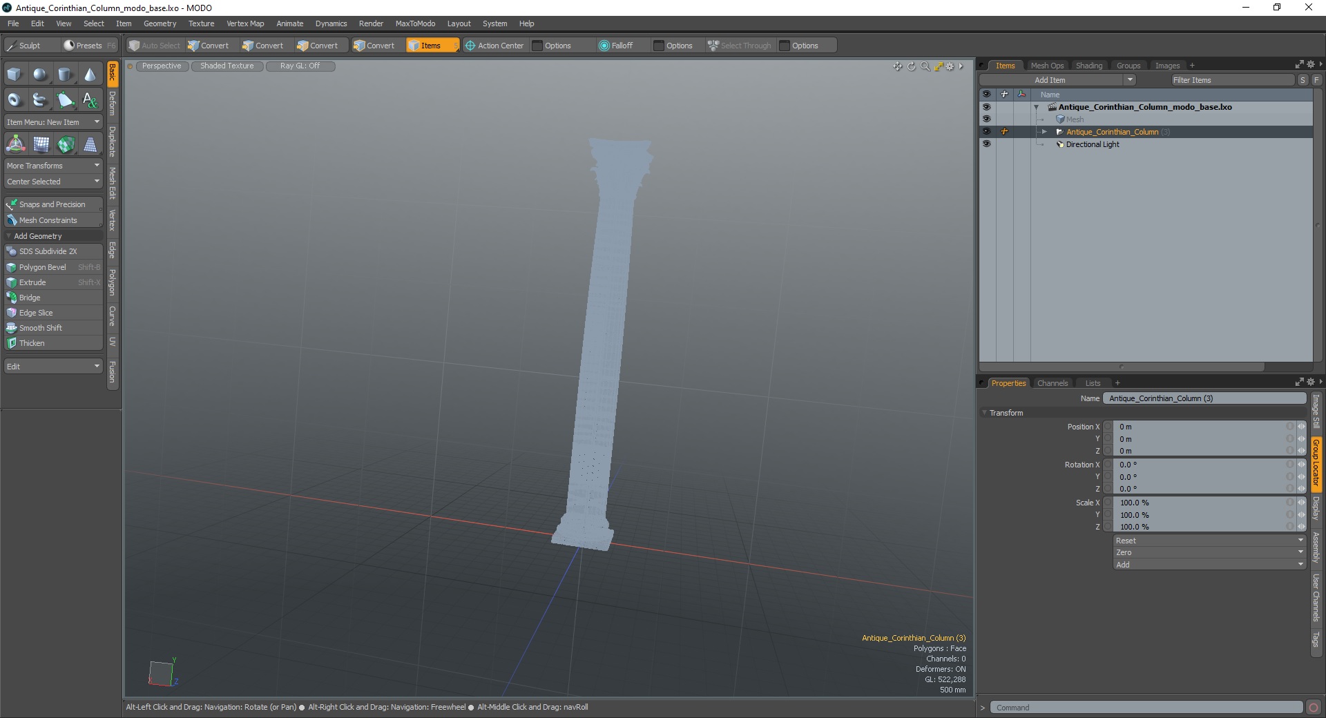This screenshot has height=718, width=1326.
Task: Open the Geometry menu
Action: [x=160, y=23]
